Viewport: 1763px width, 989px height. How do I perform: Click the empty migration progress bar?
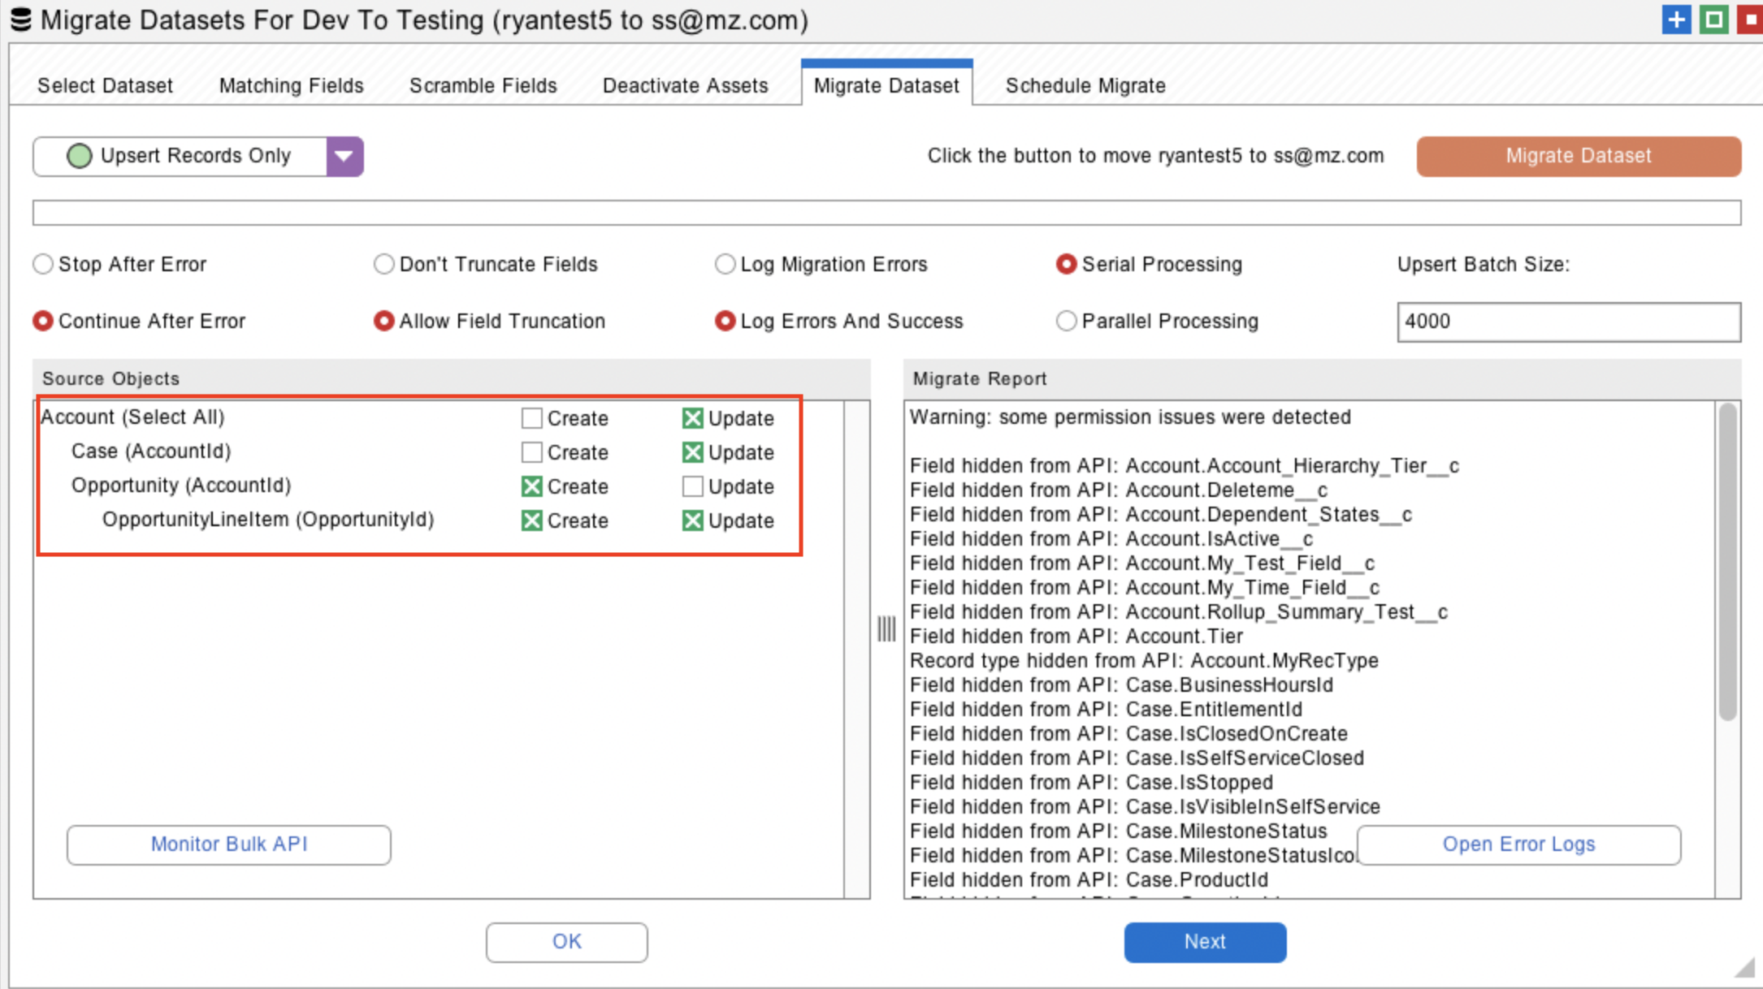886,213
